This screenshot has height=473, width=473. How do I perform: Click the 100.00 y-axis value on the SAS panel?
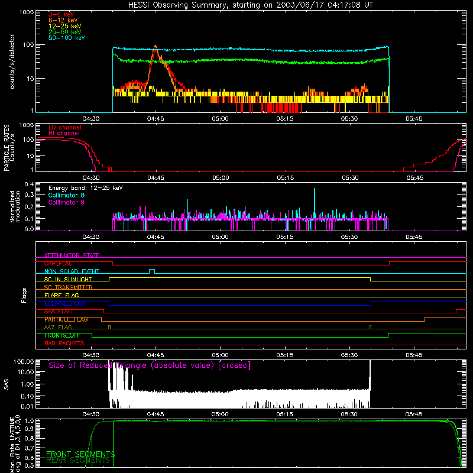click(24, 362)
